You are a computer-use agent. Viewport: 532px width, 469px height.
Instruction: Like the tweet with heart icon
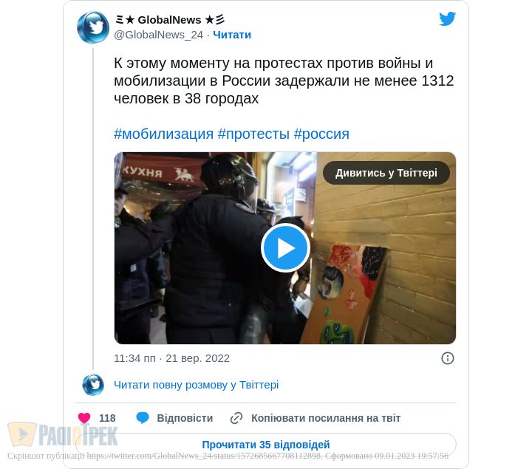point(84,418)
